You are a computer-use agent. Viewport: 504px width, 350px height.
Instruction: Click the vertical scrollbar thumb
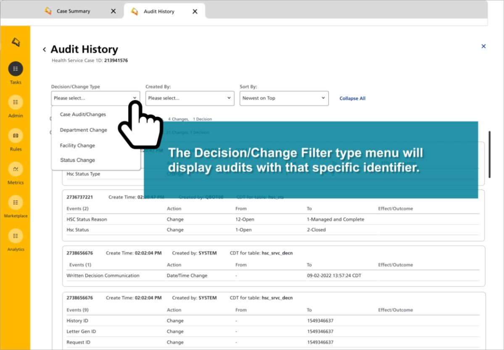coord(490,154)
